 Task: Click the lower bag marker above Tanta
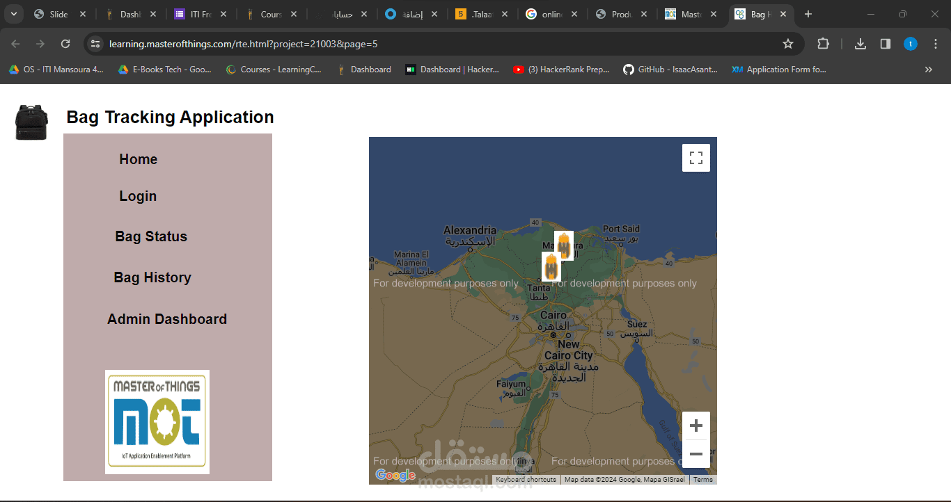(551, 266)
